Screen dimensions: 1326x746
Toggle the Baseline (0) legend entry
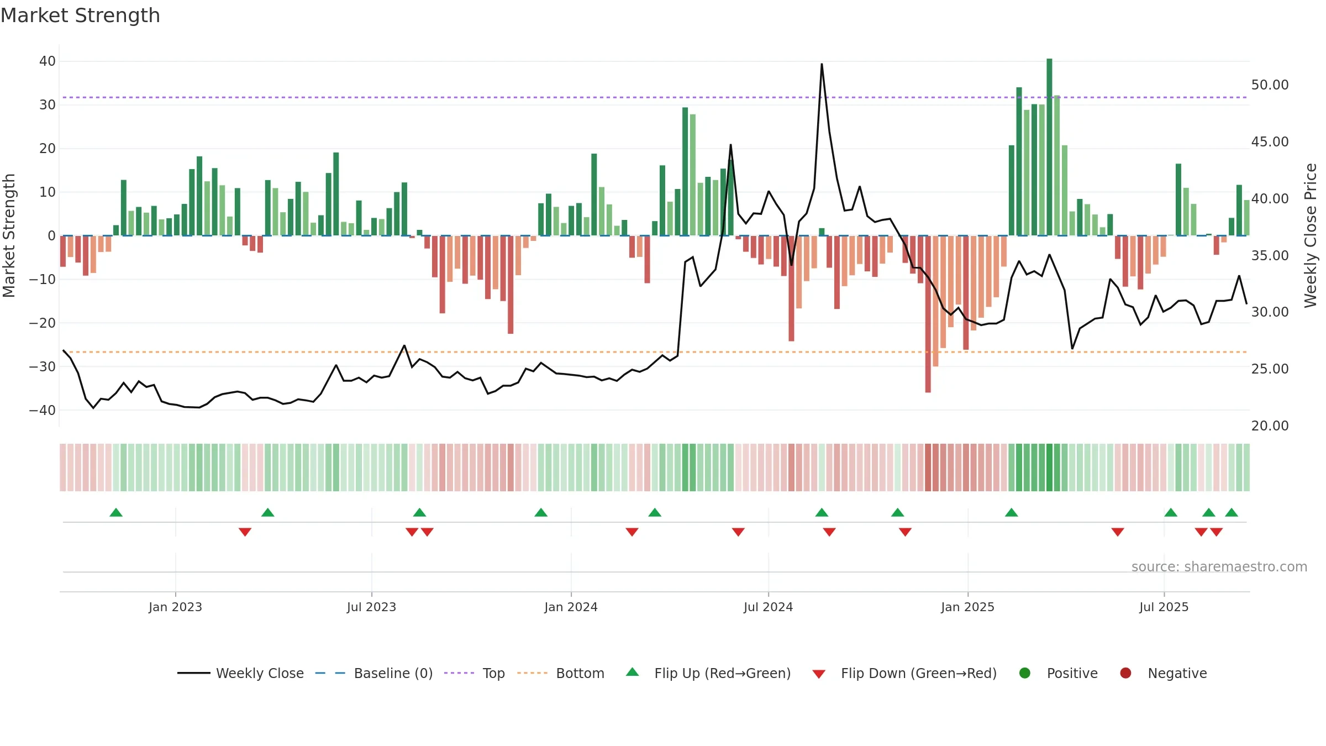374,673
